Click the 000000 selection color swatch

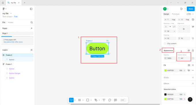click(165, 94)
